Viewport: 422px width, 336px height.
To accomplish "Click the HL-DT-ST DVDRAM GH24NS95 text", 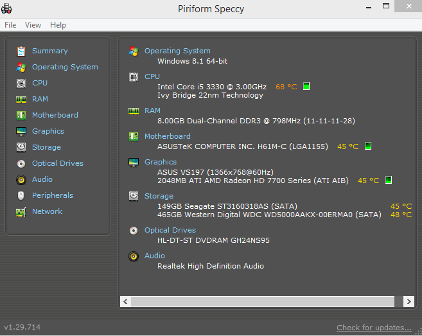I will pos(213,240).
